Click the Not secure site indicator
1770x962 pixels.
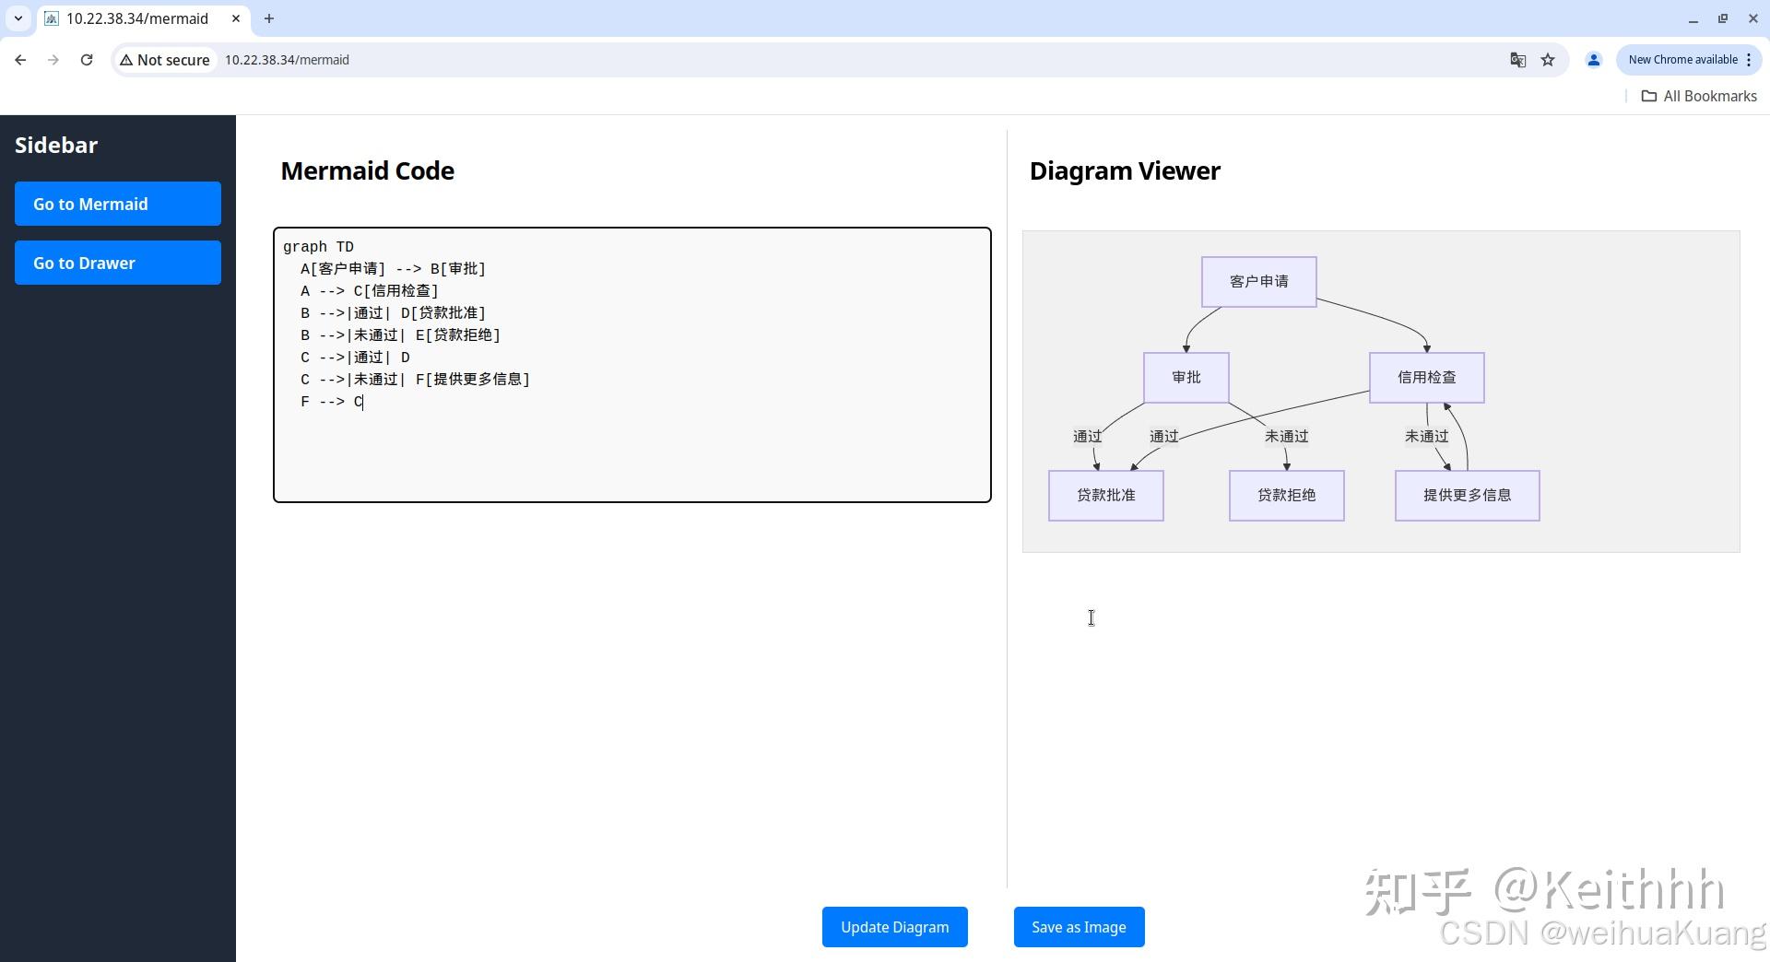(x=165, y=60)
